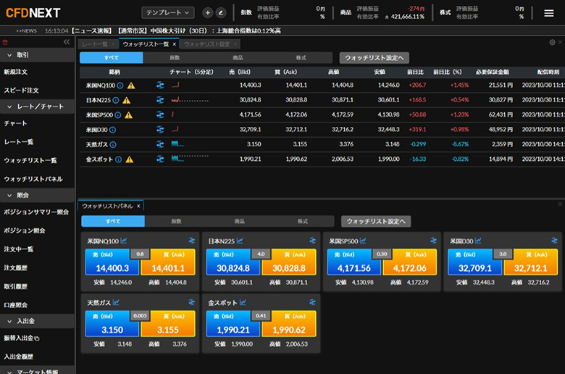Click swap icon on 米国D30 panel card
This screenshot has height=374, width=565.
tap(554, 241)
